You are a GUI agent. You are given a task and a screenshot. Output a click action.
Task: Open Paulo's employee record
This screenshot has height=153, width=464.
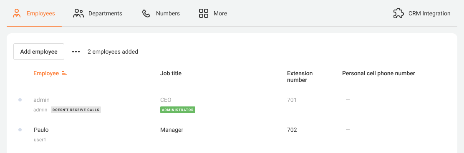[41, 130]
